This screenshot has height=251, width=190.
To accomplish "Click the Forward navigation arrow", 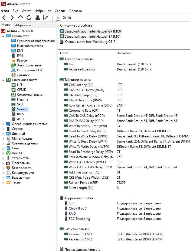I will tap(12, 17).
